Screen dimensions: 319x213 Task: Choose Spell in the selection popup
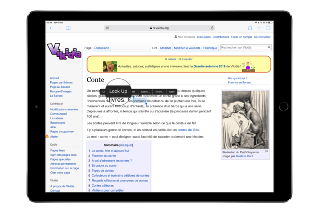172,92
